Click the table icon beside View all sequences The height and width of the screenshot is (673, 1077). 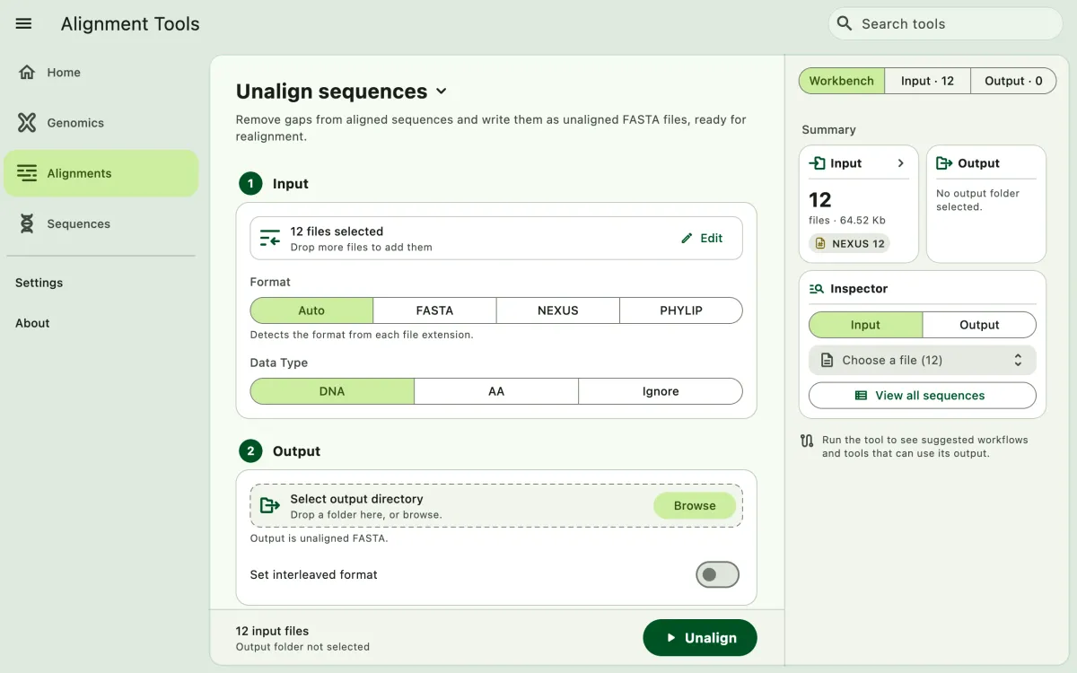[x=861, y=396]
